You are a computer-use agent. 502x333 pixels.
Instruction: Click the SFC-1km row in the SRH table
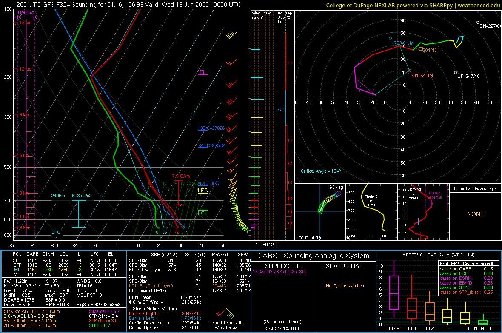pyautogui.click(x=190, y=261)
